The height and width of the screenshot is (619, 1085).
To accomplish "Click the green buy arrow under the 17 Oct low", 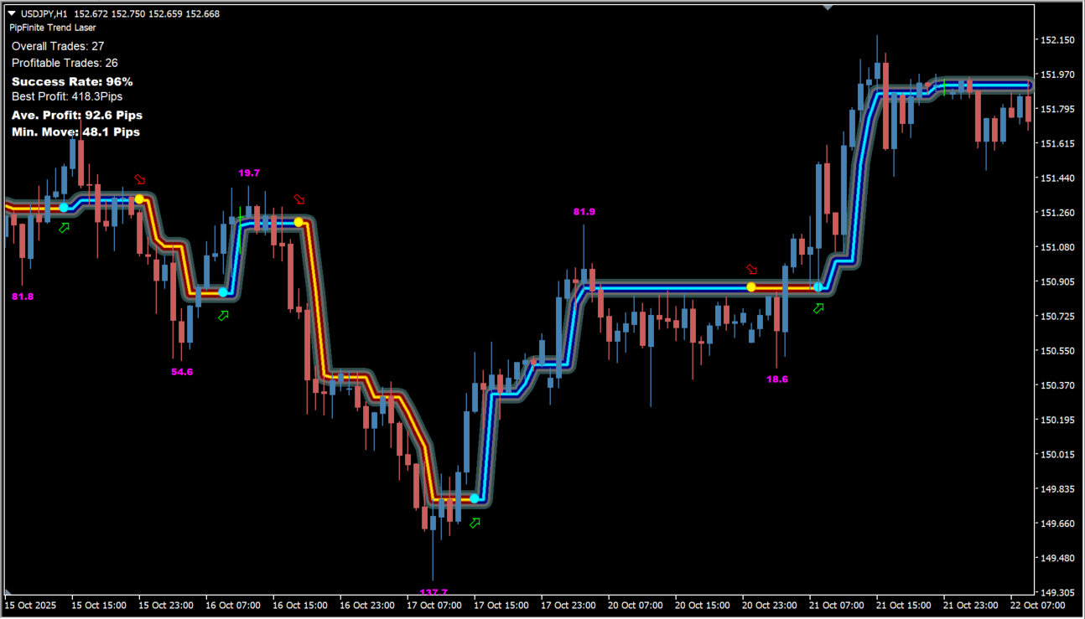I will [474, 522].
